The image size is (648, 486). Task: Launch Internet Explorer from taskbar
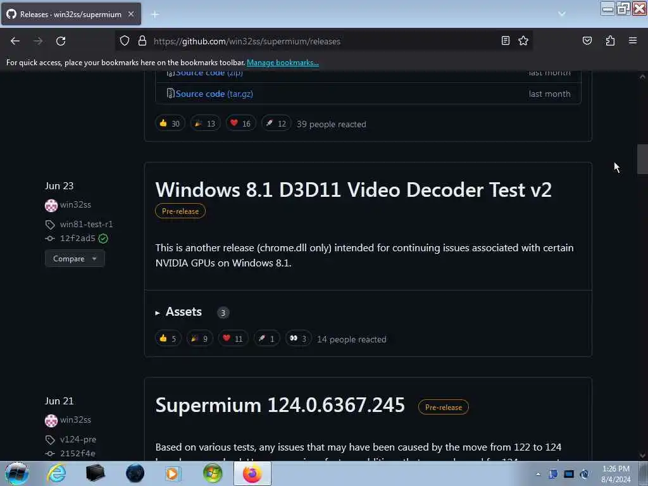(56, 473)
